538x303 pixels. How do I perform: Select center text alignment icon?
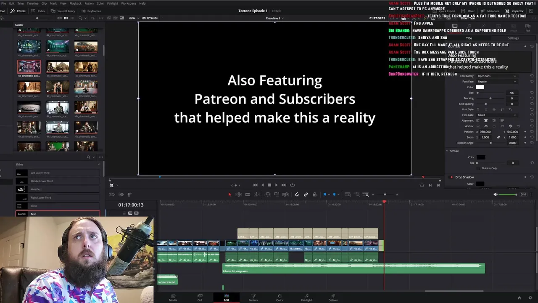485,121
